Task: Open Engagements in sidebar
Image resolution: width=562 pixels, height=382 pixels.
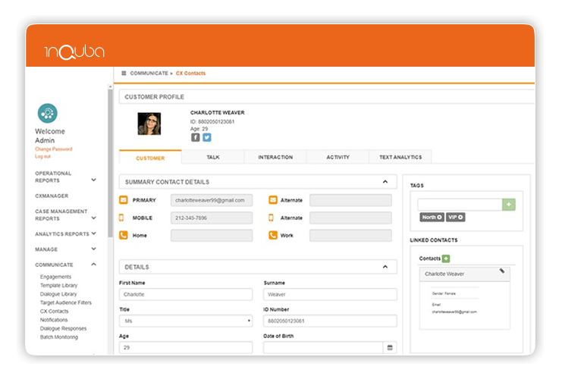Action: [55, 277]
